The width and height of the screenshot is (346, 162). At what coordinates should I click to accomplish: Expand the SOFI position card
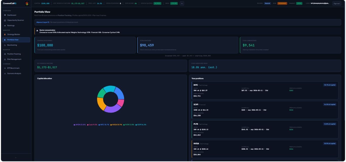pos(265,110)
